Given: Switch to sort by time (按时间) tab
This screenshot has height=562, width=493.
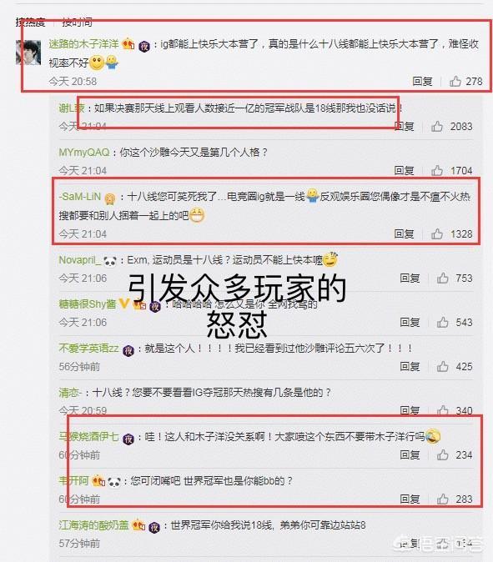Looking at the screenshot, I should pyautogui.click(x=77, y=23).
